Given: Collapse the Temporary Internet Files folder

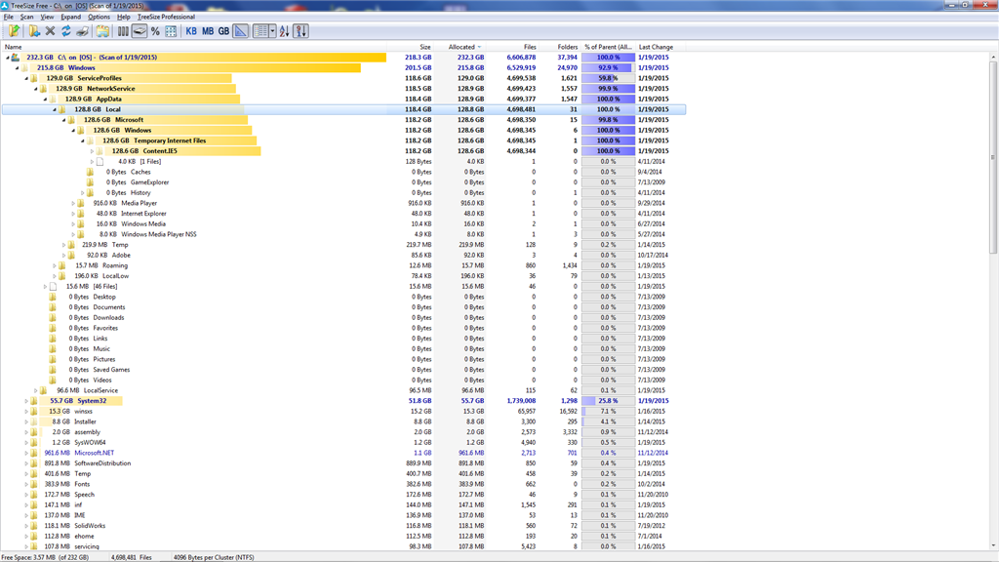Looking at the screenshot, I should click(83, 140).
